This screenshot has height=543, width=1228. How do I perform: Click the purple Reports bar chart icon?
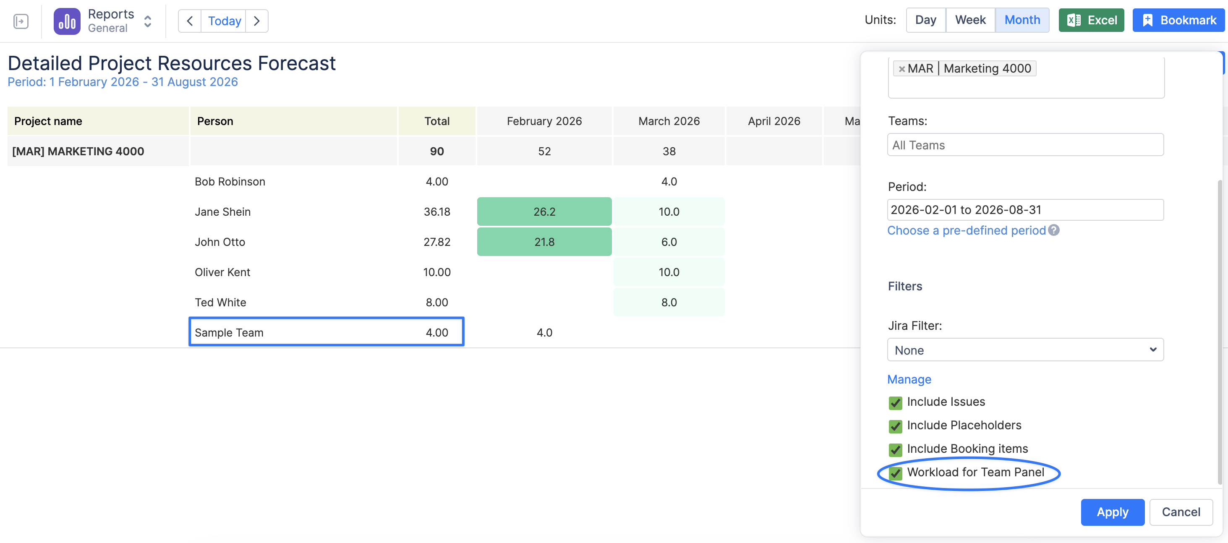tap(67, 21)
